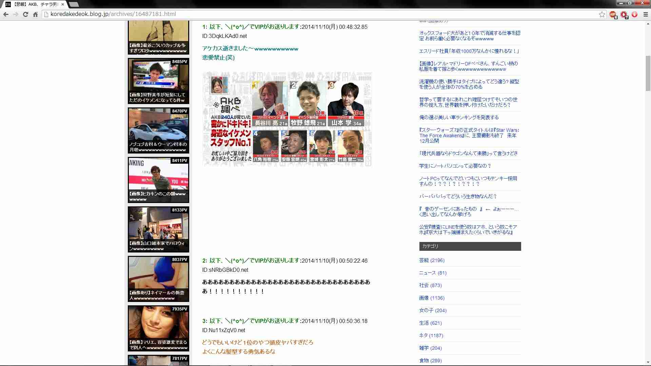Open the ノートPC テンキー article link
651x366 pixels.
click(468, 181)
